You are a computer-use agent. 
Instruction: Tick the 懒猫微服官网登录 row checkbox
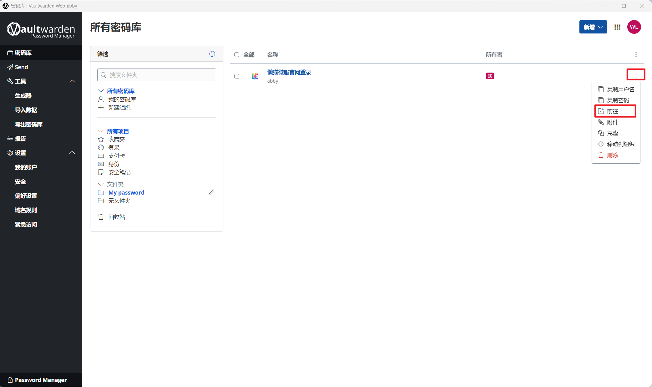[237, 76]
